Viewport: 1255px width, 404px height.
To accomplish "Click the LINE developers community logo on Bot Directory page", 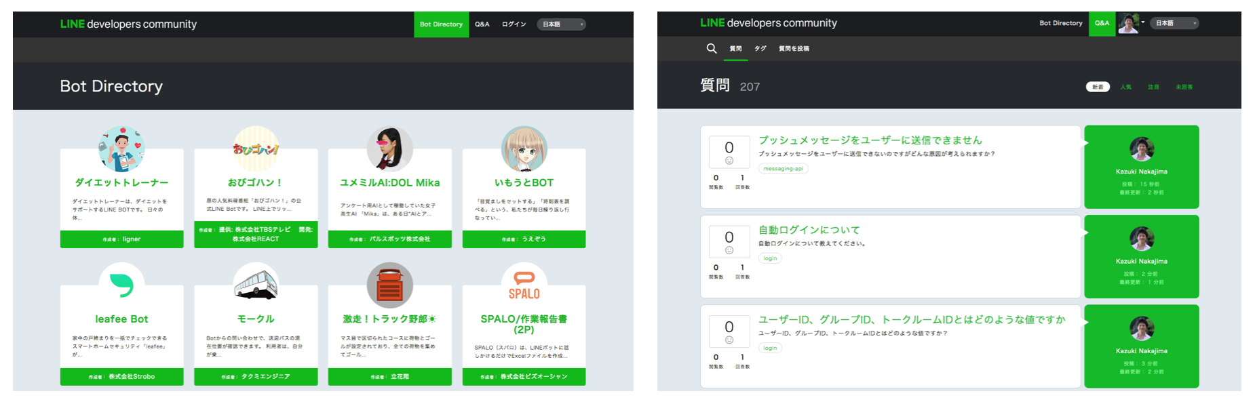I will [128, 24].
